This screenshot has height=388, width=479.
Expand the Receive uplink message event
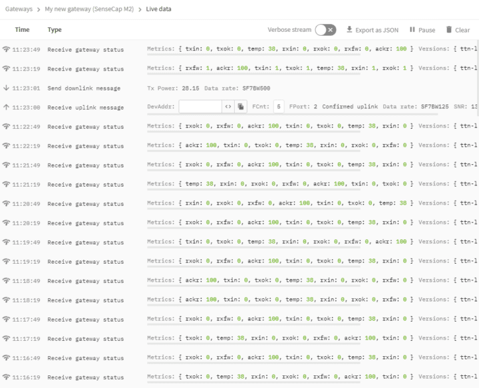85,108
